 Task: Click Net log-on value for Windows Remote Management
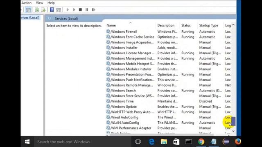point(228,85)
